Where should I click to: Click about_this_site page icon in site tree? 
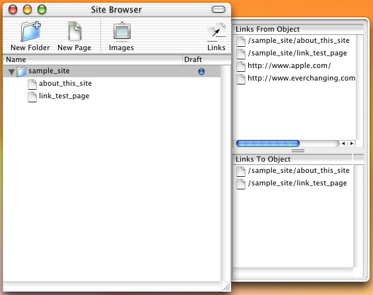(x=32, y=84)
